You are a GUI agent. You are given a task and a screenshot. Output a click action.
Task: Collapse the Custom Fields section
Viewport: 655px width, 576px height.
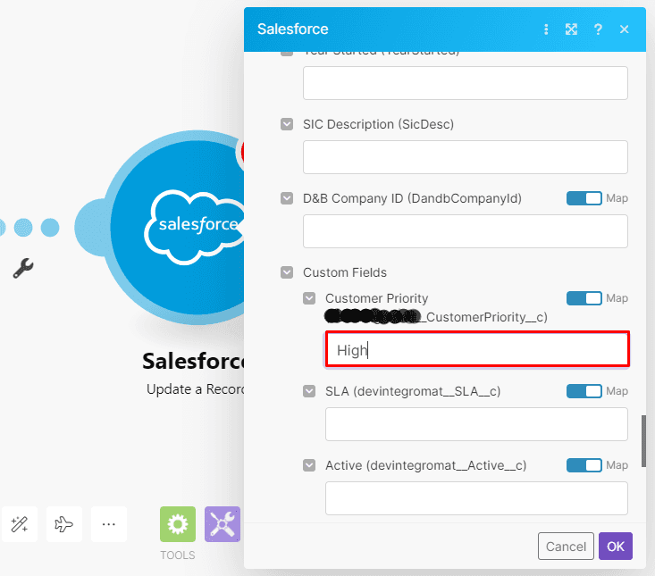287,272
